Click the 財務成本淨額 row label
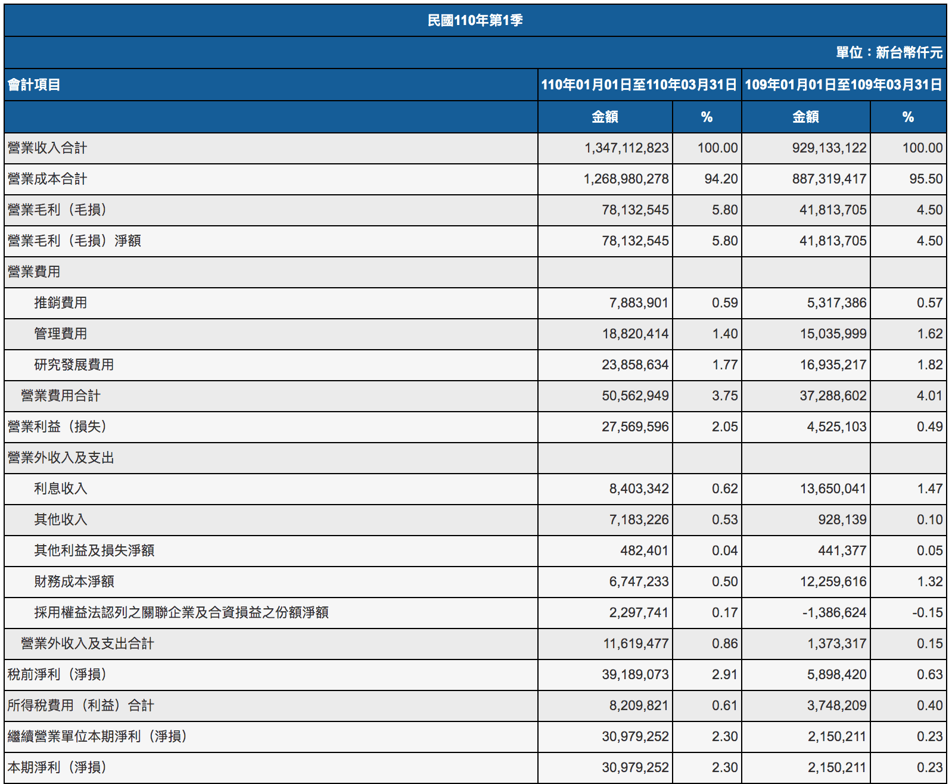Image resolution: width=952 pixels, height=784 pixels. tap(74, 581)
